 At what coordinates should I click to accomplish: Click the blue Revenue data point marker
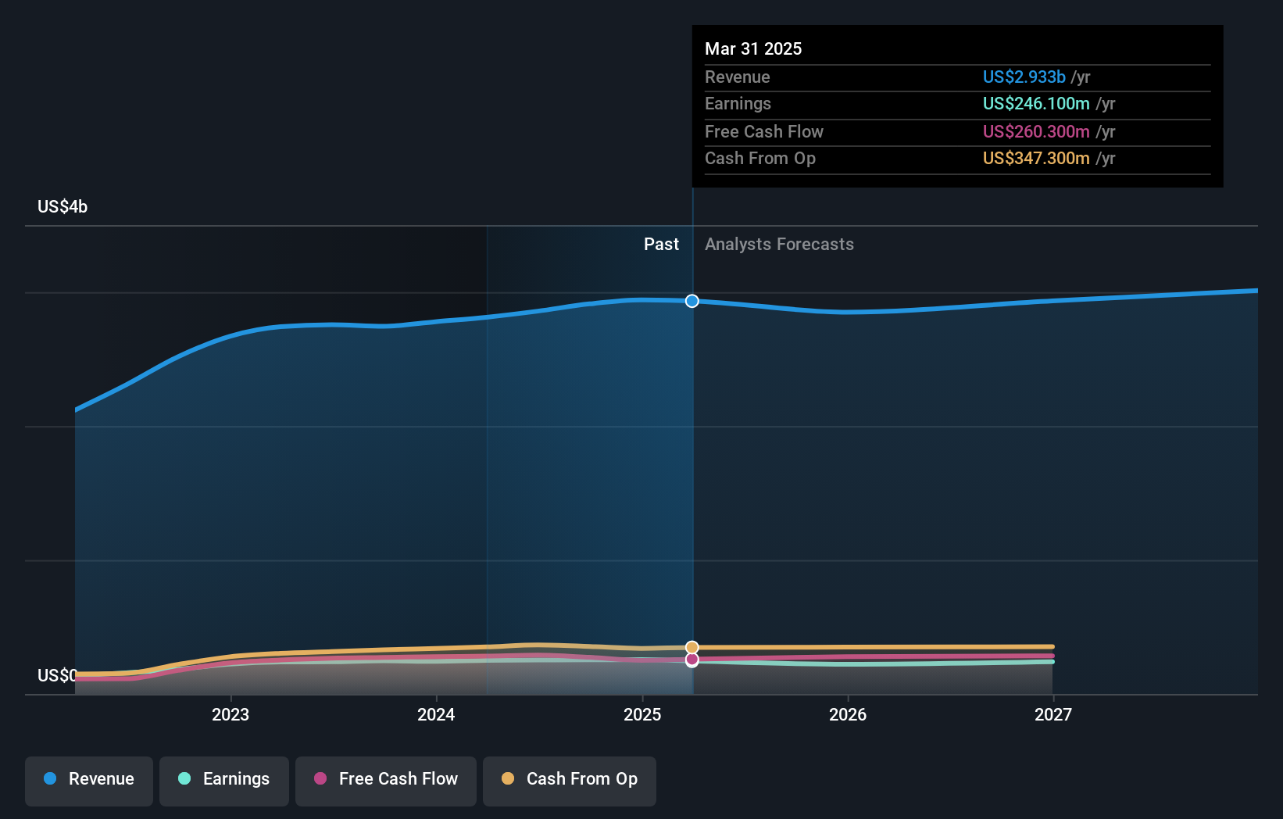pyautogui.click(x=692, y=301)
